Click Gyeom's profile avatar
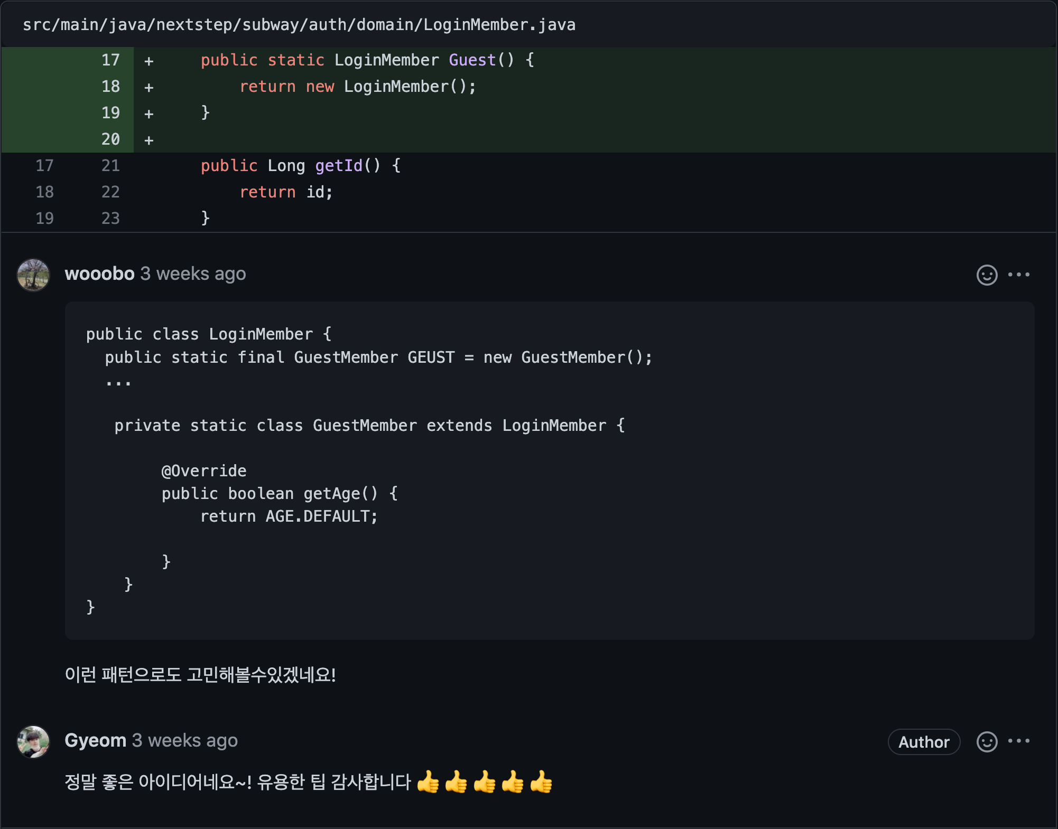Screen dimensions: 1058x829 tap(33, 741)
